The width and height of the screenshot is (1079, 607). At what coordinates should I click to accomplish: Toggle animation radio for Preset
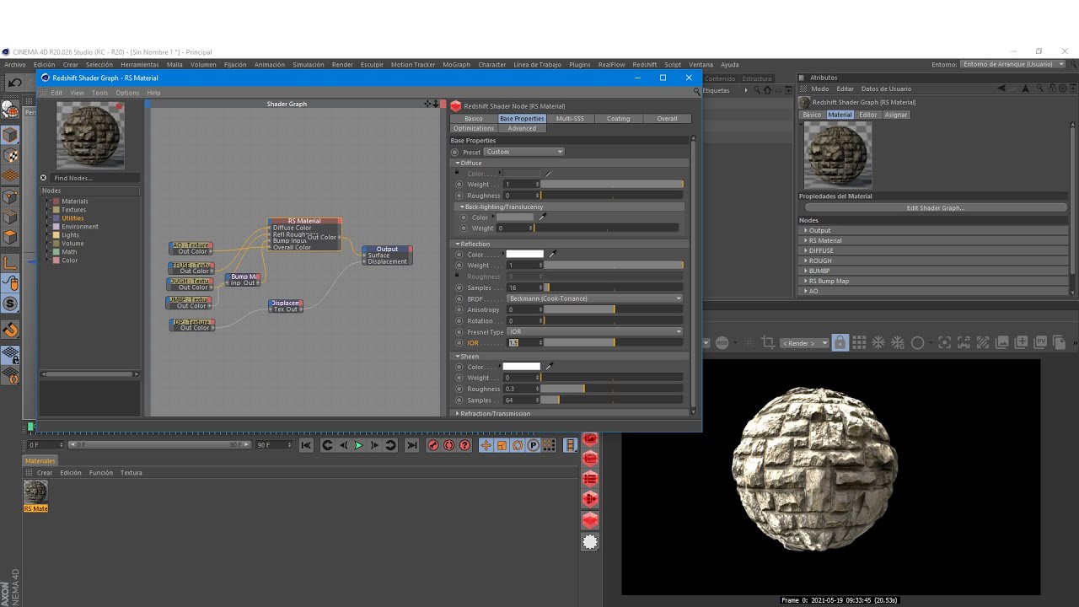tap(455, 152)
